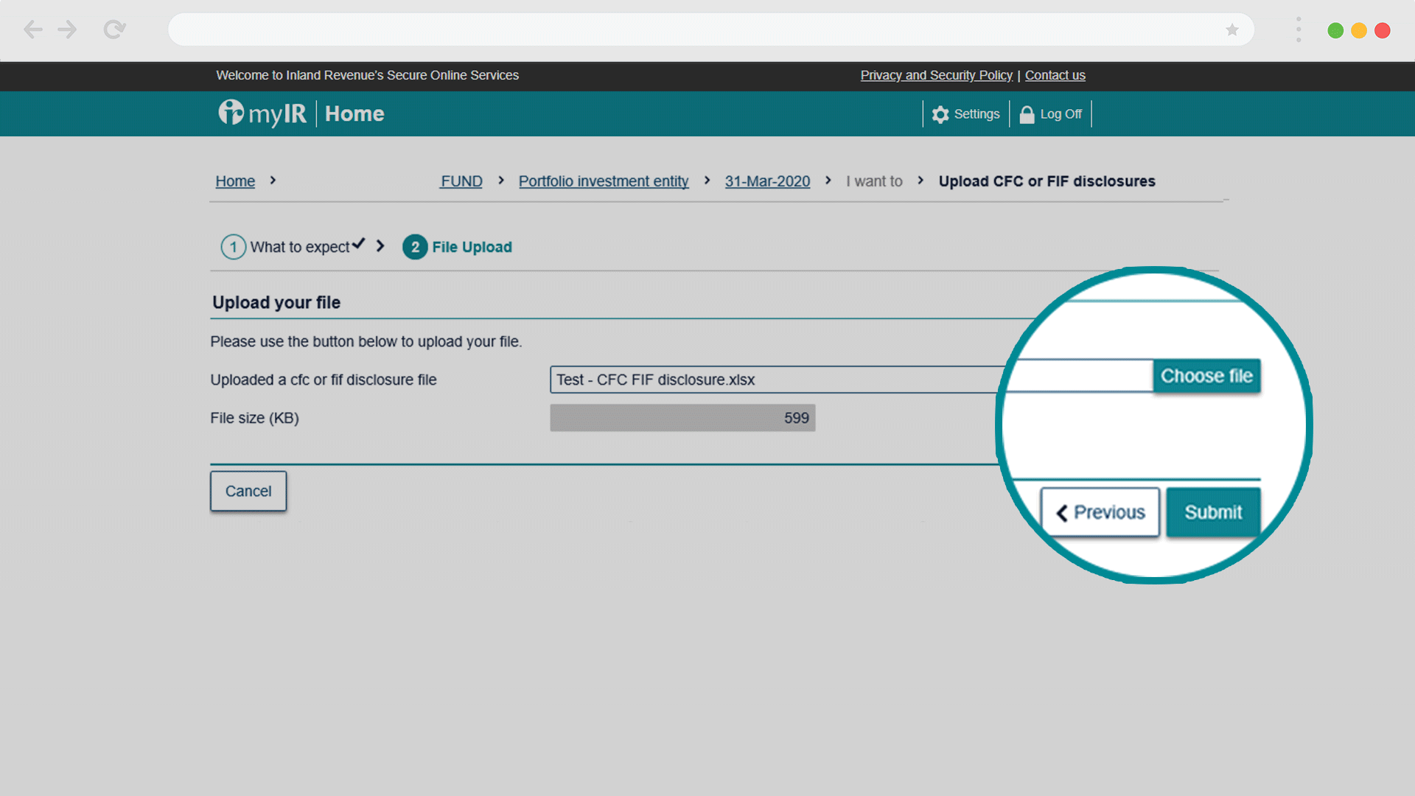Open the Home breadcrumb link

click(235, 181)
